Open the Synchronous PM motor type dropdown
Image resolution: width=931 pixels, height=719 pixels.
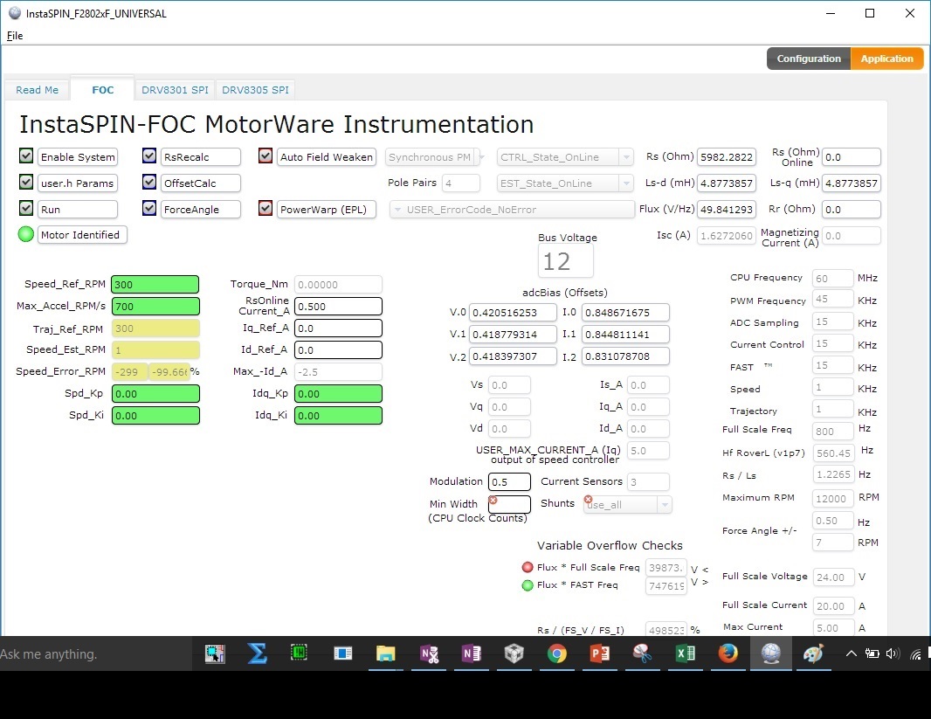tap(435, 157)
